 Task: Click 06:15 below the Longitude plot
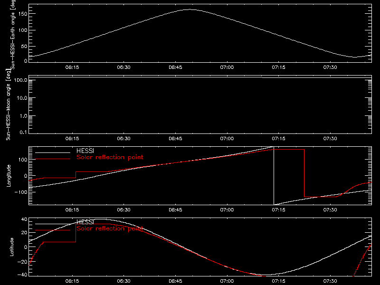pos(72,210)
